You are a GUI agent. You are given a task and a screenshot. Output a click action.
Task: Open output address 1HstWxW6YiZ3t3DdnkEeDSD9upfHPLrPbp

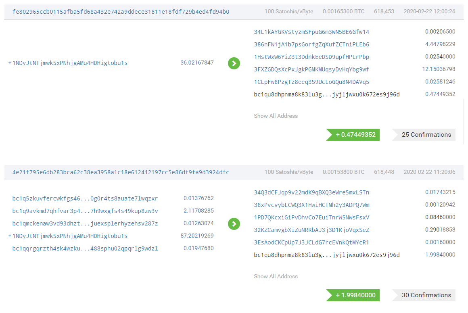tap(311, 57)
